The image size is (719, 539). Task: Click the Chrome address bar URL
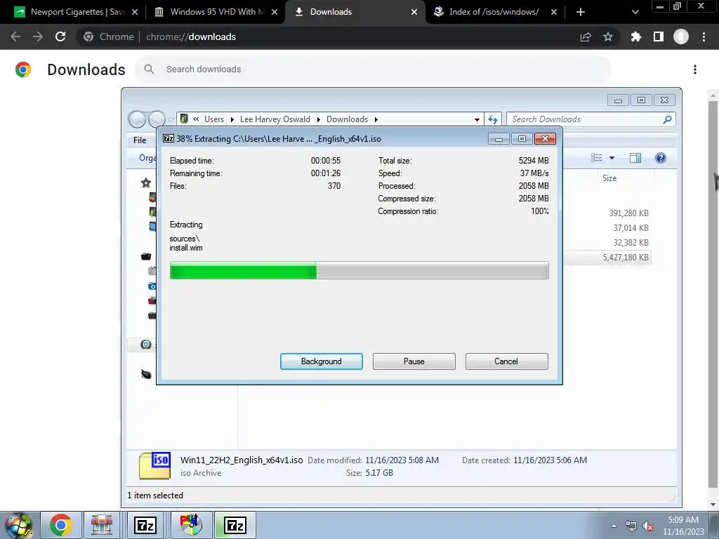pos(191,36)
